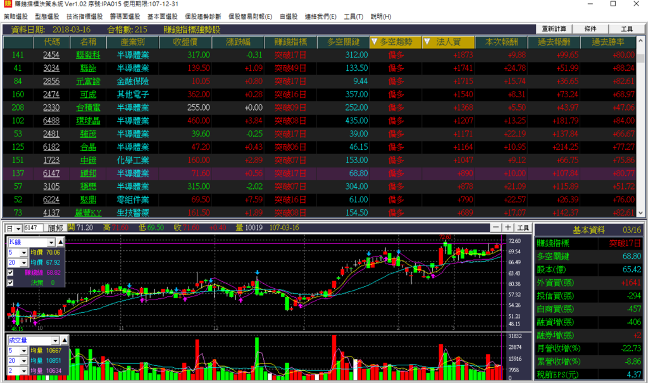Click the minus zoom-out chart button
Viewport: 648px width, 383px height.
(496, 228)
